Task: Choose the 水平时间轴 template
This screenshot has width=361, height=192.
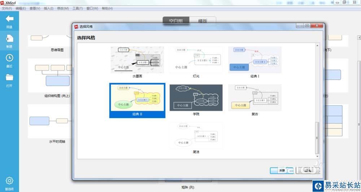Action: [x=57, y=141]
